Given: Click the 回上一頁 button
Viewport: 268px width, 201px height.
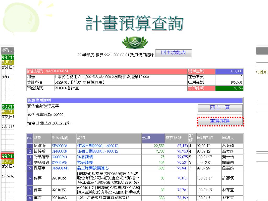Looking at the screenshot, I should [x=216, y=108].
